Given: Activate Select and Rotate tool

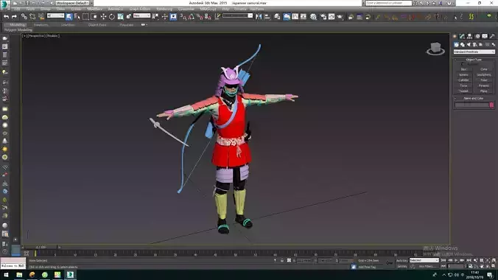Looking at the screenshot, I should coord(112,16).
